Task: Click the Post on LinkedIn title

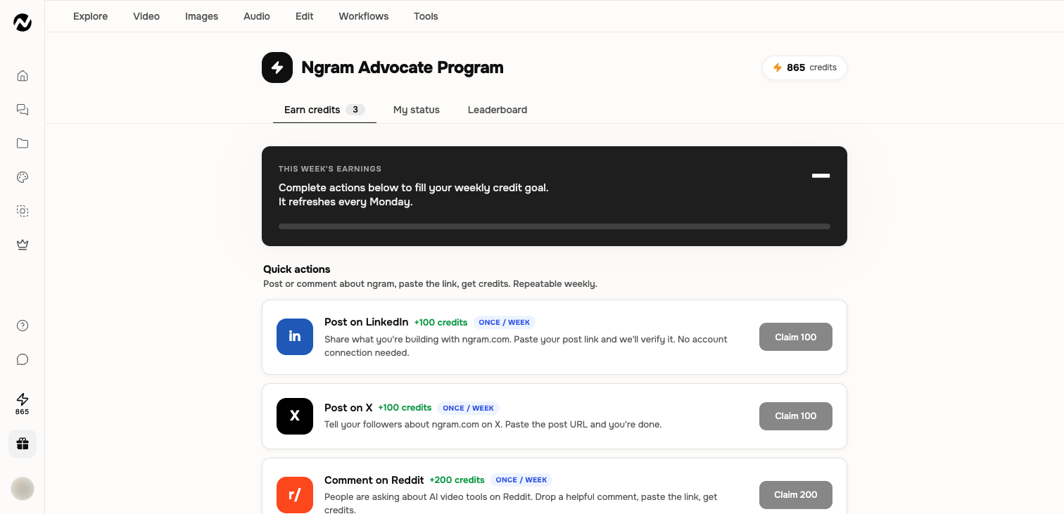Action: 366,322
